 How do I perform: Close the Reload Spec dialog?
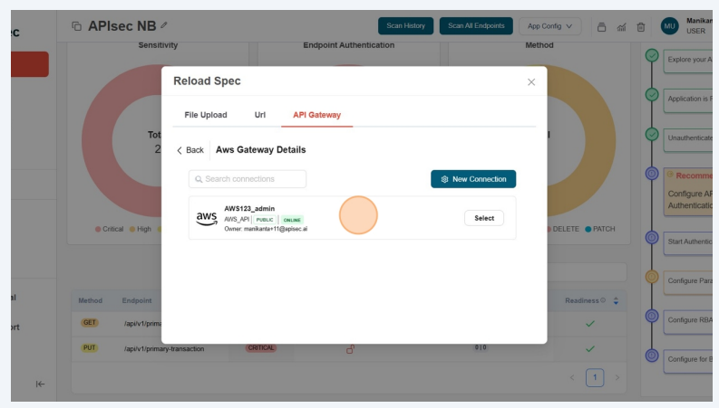click(x=531, y=81)
